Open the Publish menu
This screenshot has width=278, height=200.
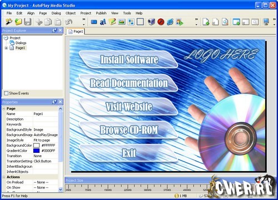(x=101, y=13)
